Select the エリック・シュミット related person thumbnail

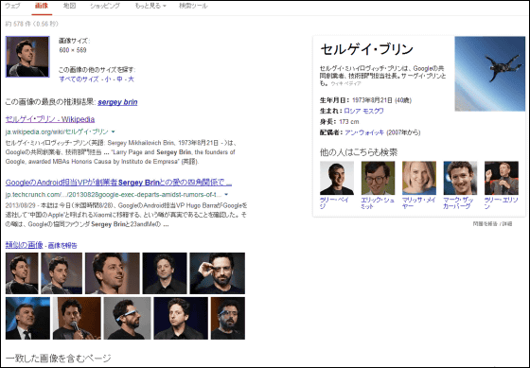(378, 178)
